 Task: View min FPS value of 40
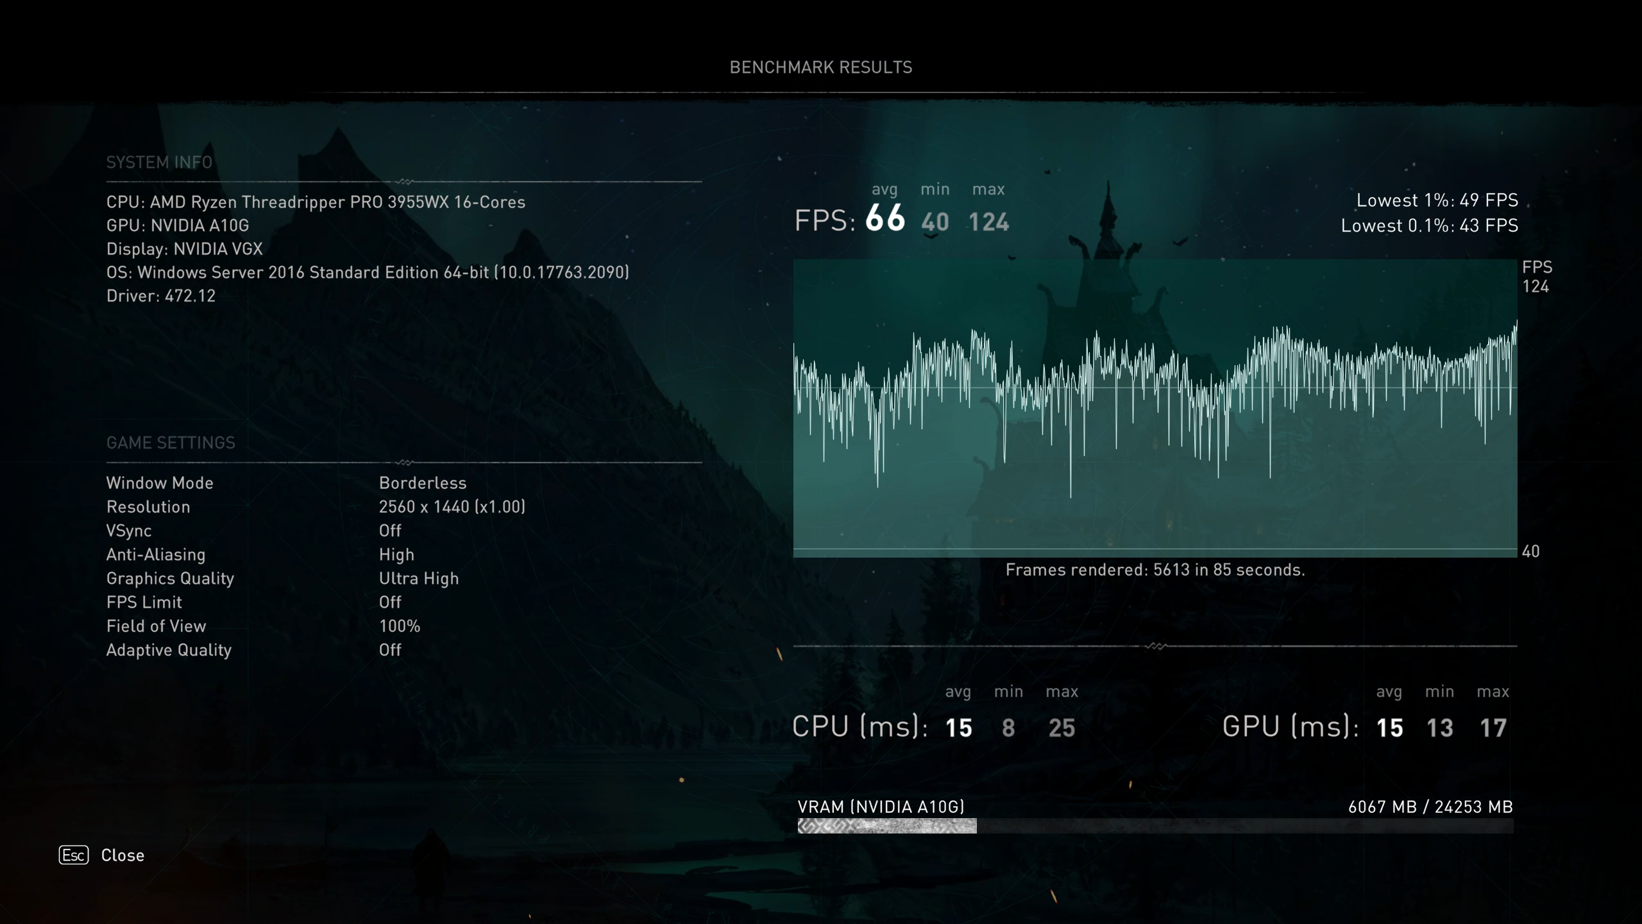tap(935, 221)
